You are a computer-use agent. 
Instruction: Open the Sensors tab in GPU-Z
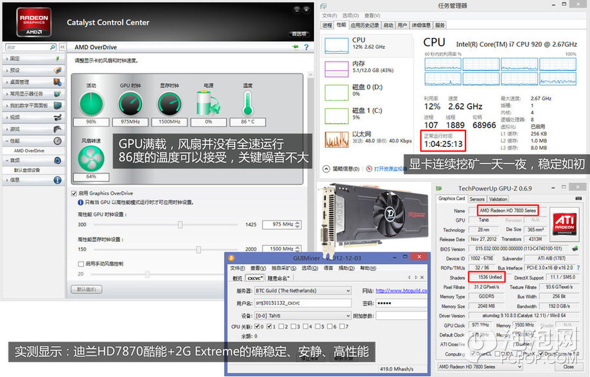477,199
